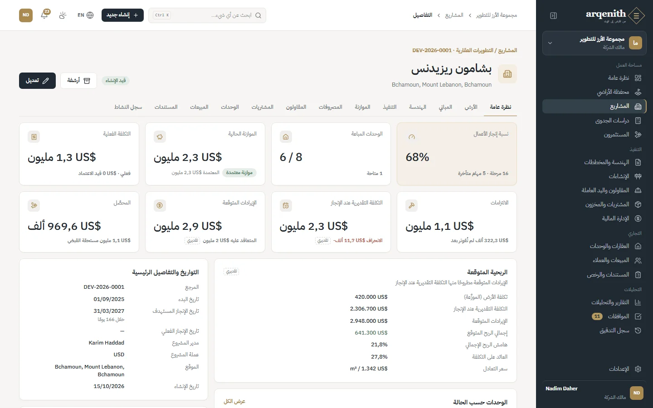Screen dimensions: 653x408
Task: Click المشاريع in the top breadcrumb
Action: point(454,15)
